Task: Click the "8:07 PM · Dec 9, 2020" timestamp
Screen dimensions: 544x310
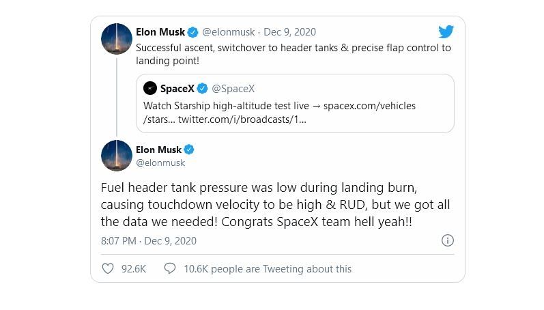Action: [149, 240]
